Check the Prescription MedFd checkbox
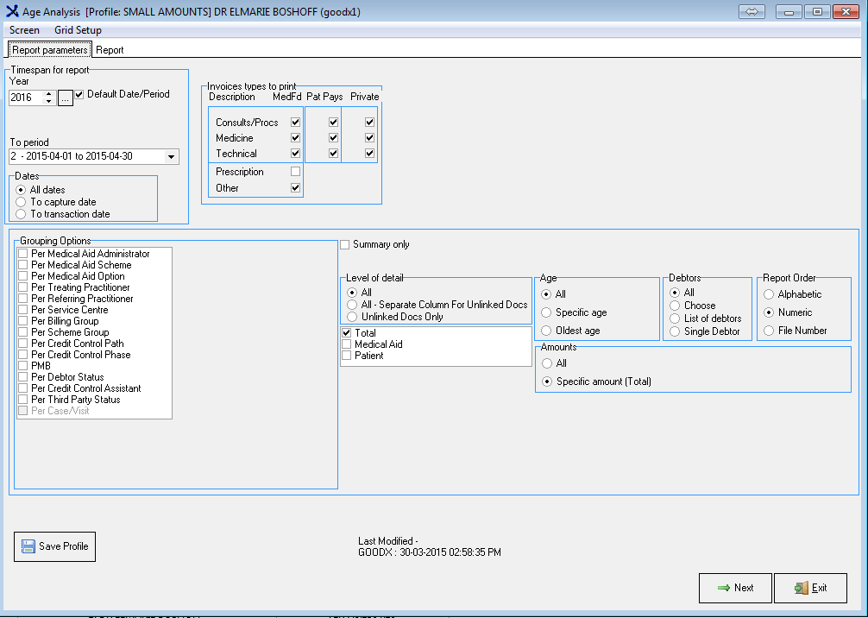Viewport: 868px width, 618px height. pyautogui.click(x=296, y=172)
